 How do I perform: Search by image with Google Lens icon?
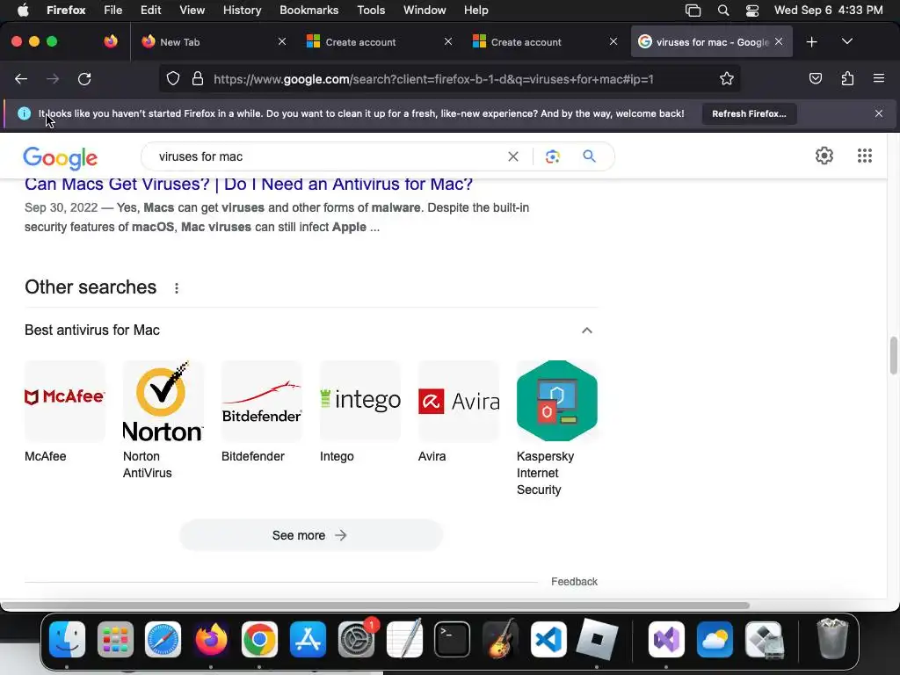552,156
